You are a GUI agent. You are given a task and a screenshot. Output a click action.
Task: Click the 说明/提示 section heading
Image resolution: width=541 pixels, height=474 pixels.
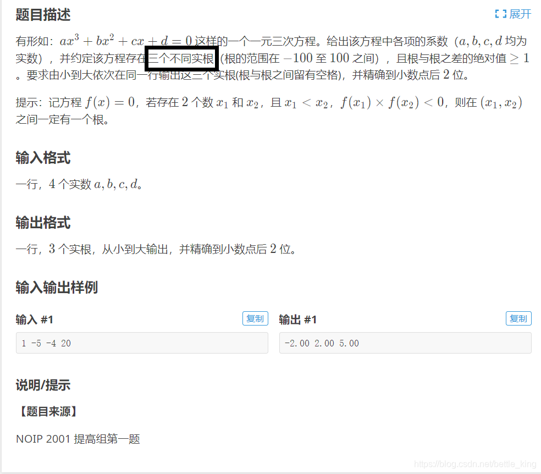[x=42, y=385]
